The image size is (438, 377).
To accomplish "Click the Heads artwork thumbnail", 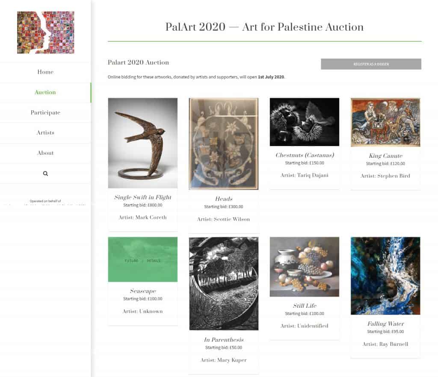I will 224,144.
